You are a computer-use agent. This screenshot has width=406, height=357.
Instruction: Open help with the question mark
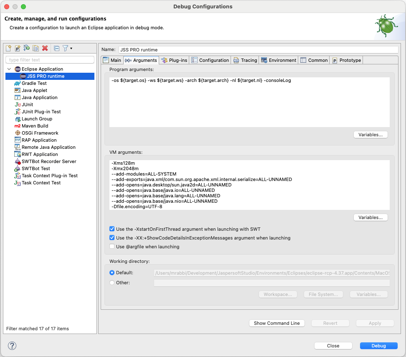pyautogui.click(x=12, y=346)
